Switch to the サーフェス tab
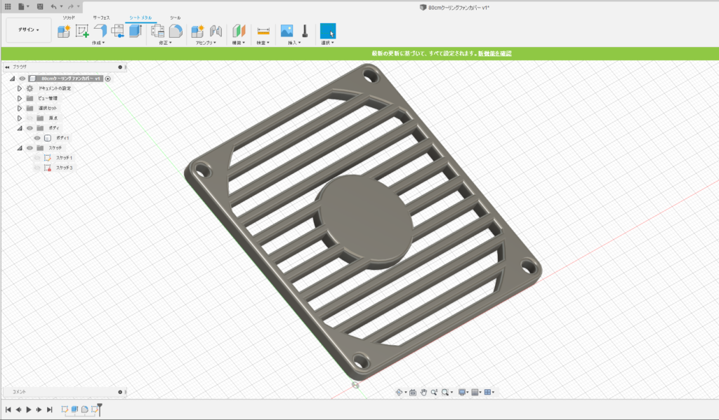Screen dimensions: 719x420 point(101,17)
